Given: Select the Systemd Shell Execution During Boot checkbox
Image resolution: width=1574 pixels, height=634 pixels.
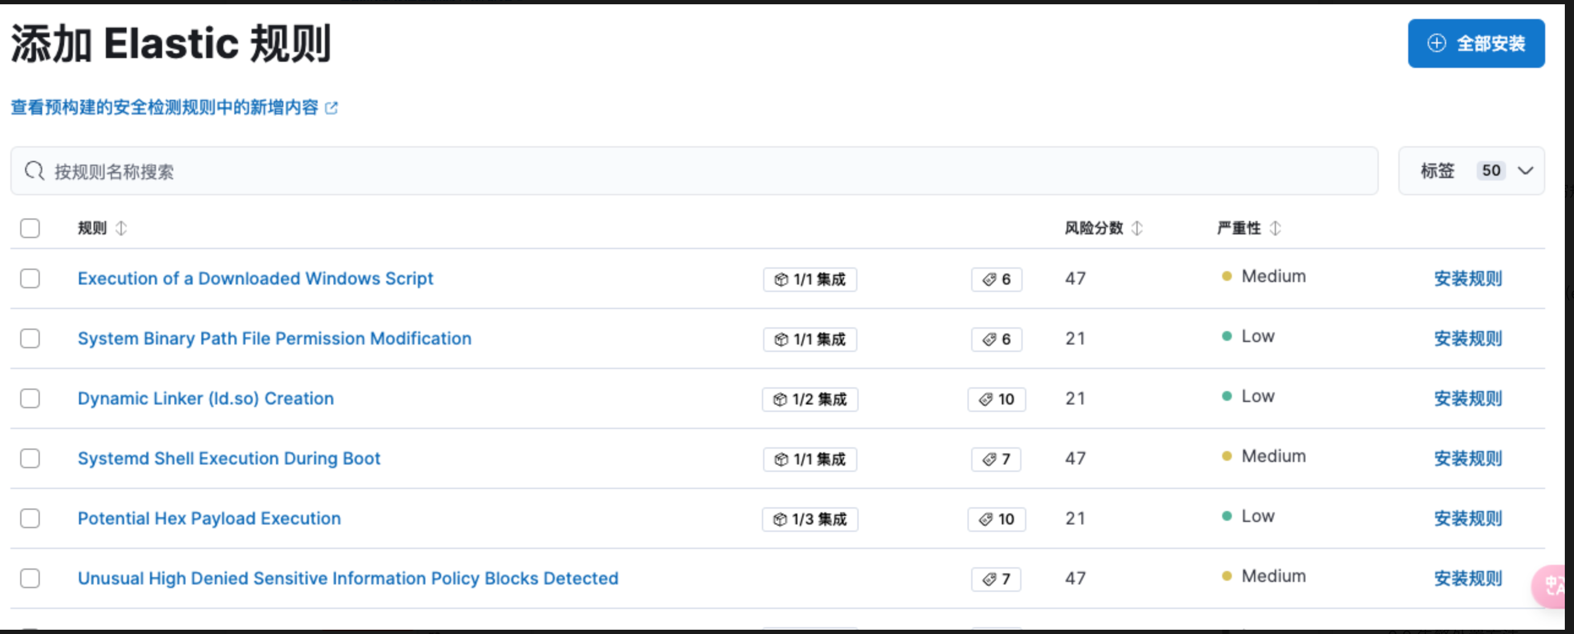Looking at the screenshot, I should 30,458.
